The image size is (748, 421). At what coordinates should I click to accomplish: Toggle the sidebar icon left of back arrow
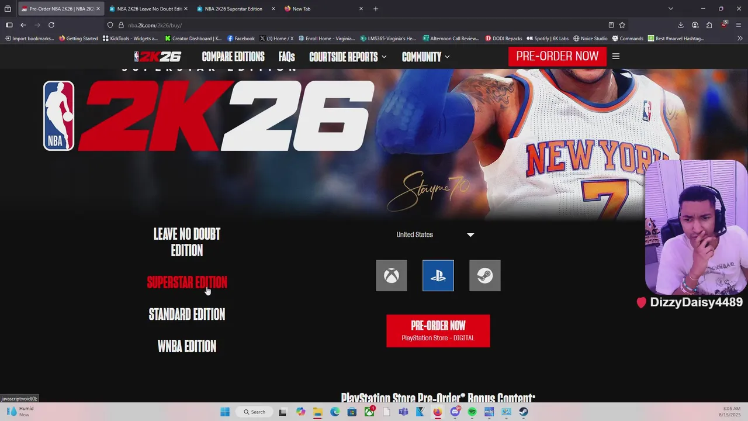[x=9, y=25]
